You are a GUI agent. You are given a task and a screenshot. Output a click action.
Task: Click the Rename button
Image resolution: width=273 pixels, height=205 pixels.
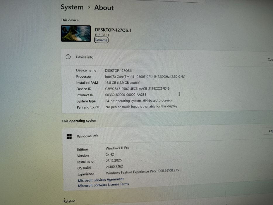(x=101, y=40)
